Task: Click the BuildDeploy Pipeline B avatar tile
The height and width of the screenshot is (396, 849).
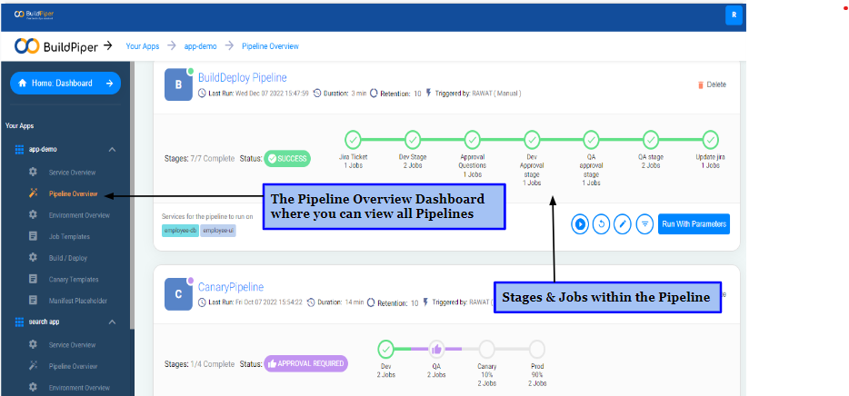Action: [178, 84]
